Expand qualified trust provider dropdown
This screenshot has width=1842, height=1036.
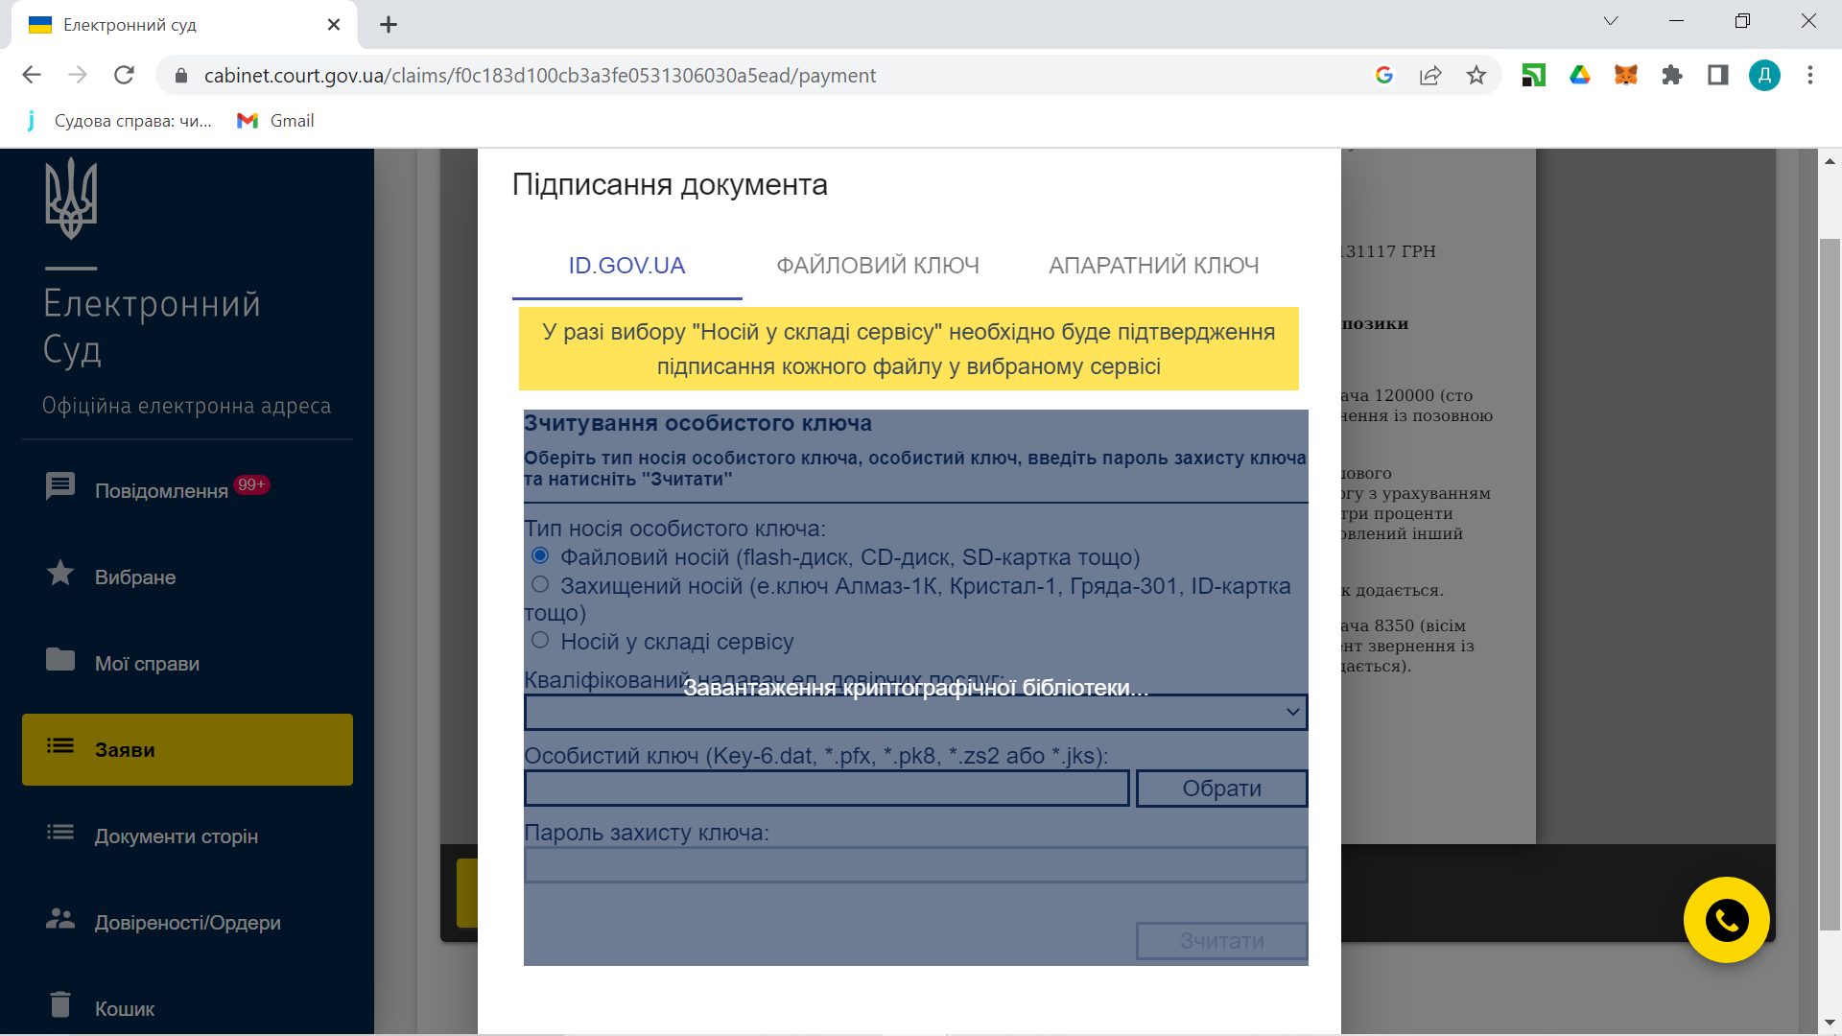[x=915, y=712]
